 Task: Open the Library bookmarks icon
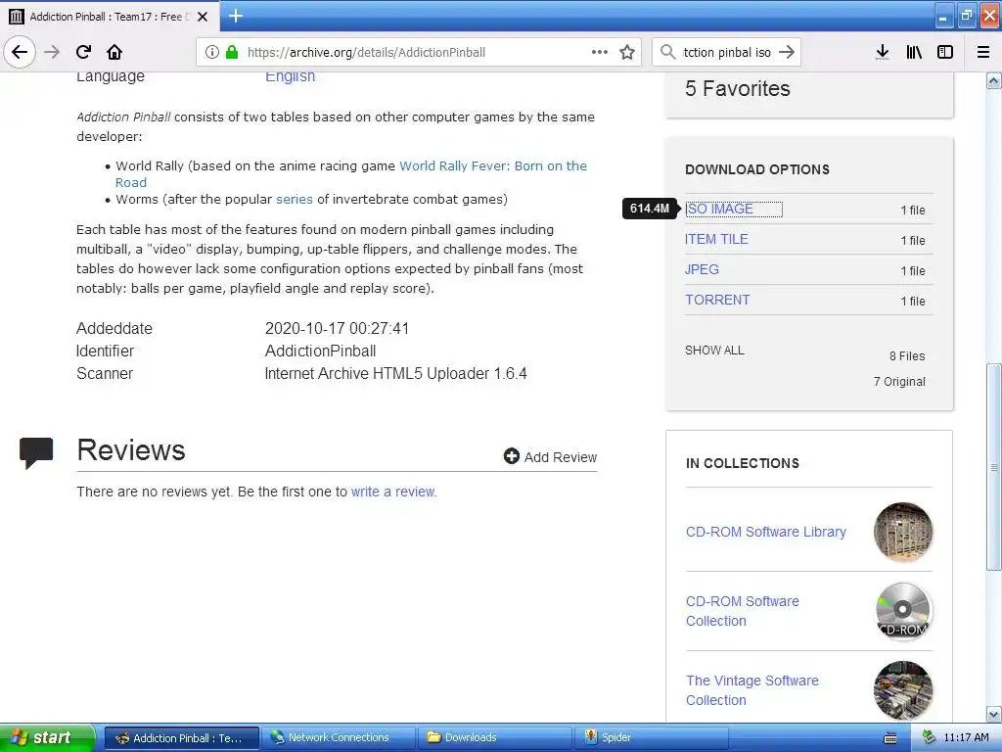pyautogui.click(x=914, y=52)
